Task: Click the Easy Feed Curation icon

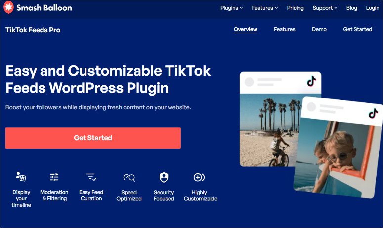Action: coord(91,177)
